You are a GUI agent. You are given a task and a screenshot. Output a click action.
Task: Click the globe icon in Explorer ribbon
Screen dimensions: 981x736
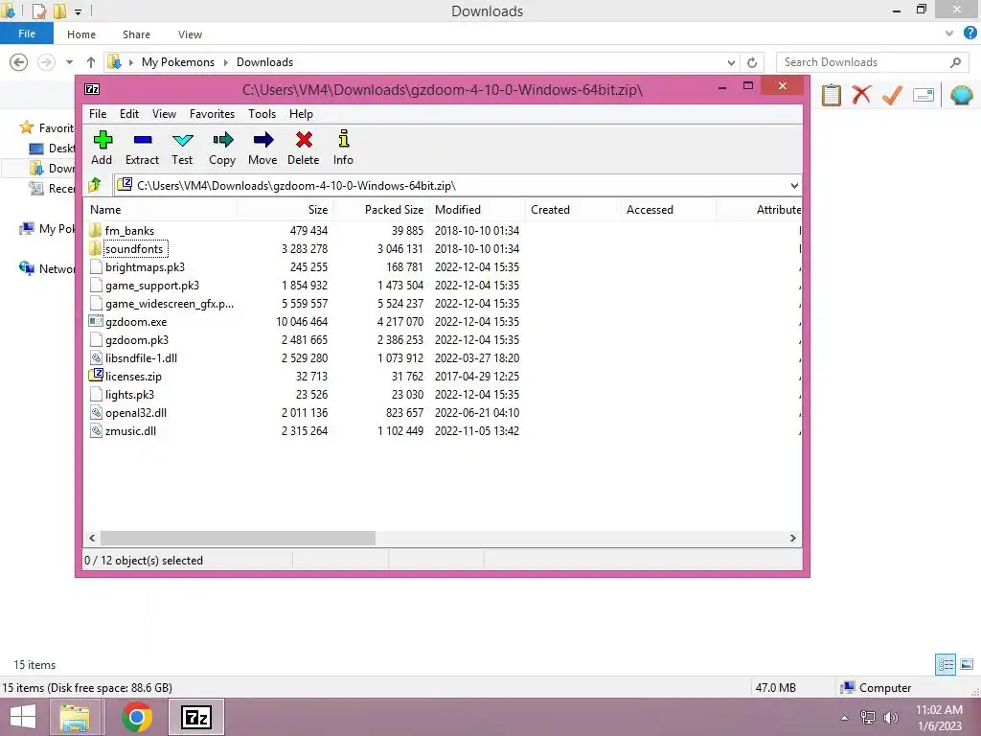[x=961, y=95]
